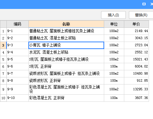Screen dimensions: 153x119
Task: Click unit cell 100m2 in row 9-7
Action: click(114, 74)
